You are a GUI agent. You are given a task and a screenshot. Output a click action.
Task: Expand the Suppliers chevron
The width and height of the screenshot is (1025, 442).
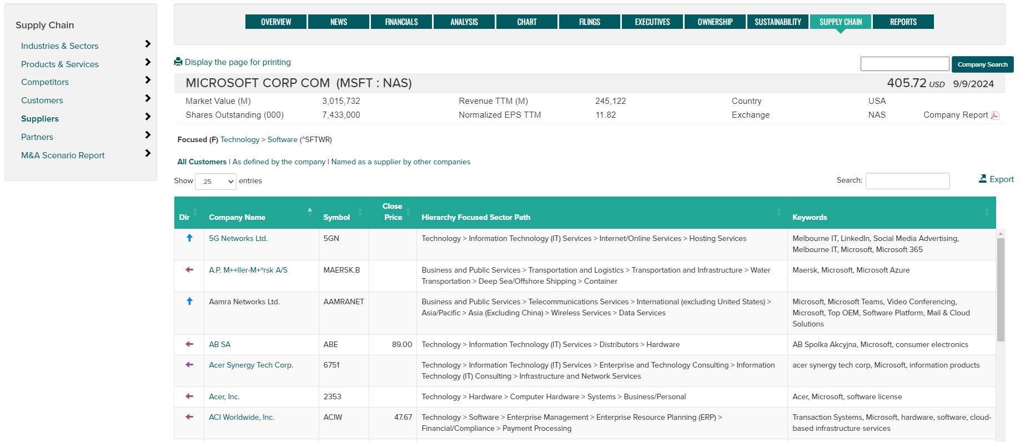[148, 117]
